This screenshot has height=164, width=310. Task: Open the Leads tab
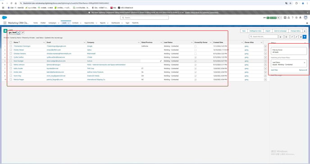point(64,23)
